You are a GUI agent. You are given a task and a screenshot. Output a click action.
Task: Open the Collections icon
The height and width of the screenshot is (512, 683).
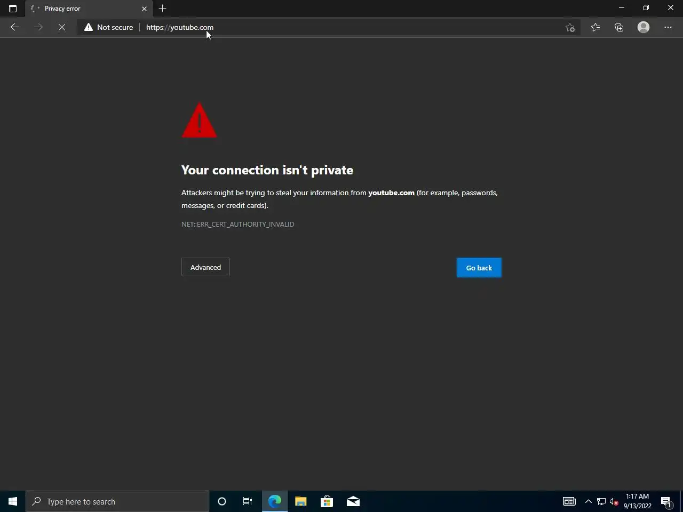(x=619, y=27)
